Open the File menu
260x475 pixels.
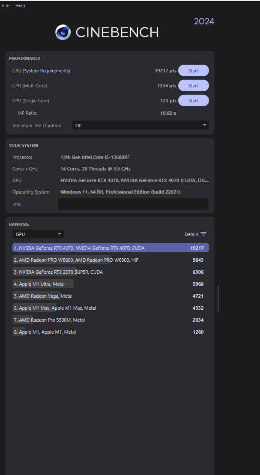coord(6,6)
